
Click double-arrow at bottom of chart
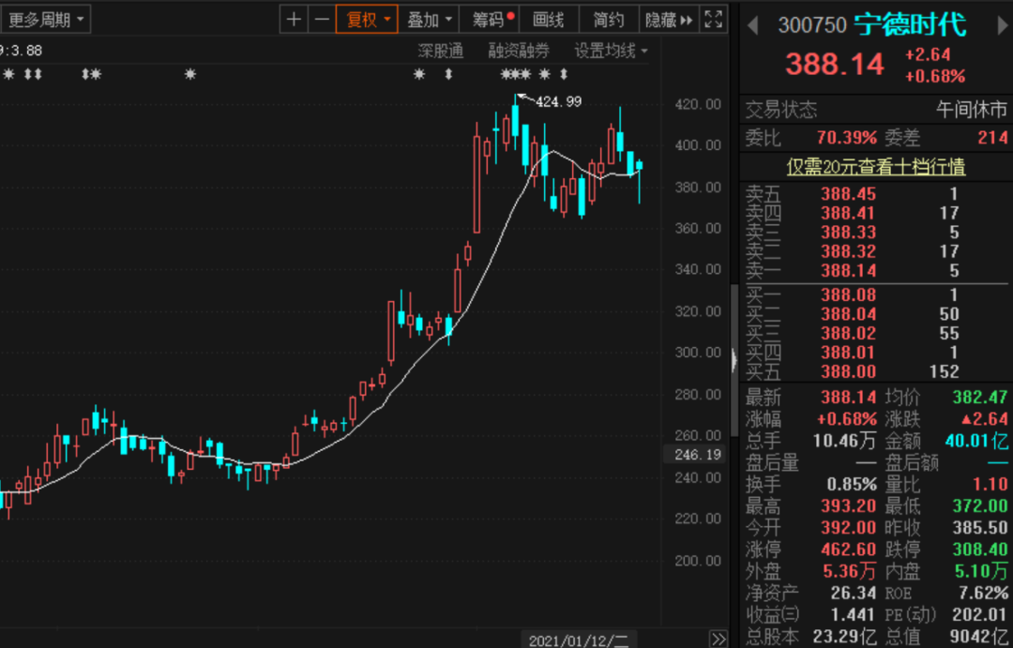tap(718, 640)
